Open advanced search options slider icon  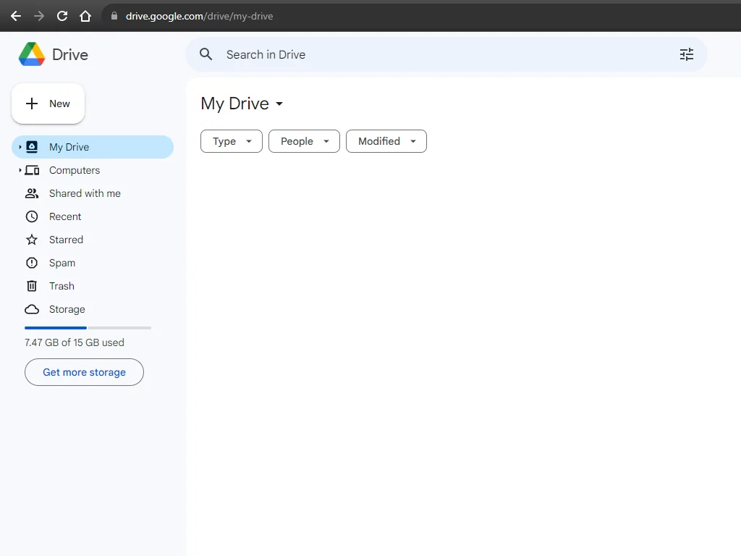[687, 54]
